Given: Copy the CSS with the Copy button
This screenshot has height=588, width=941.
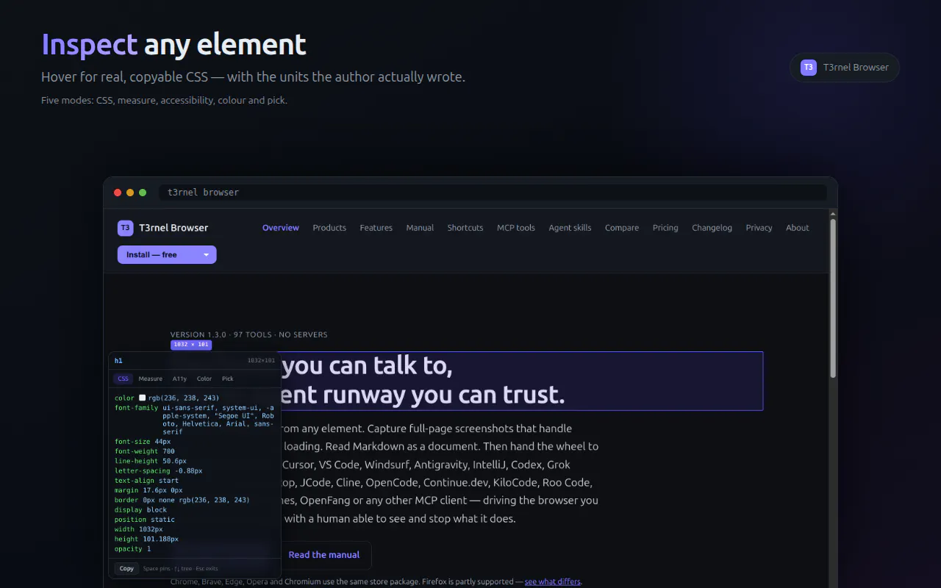Looking at the screenshot, I should click(x=126, y=569).
